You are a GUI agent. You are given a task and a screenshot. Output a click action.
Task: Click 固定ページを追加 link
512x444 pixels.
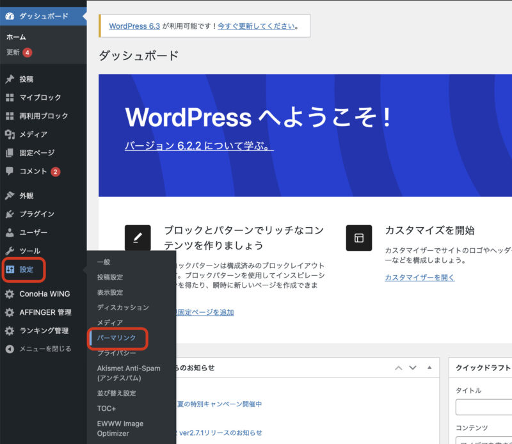205,312
